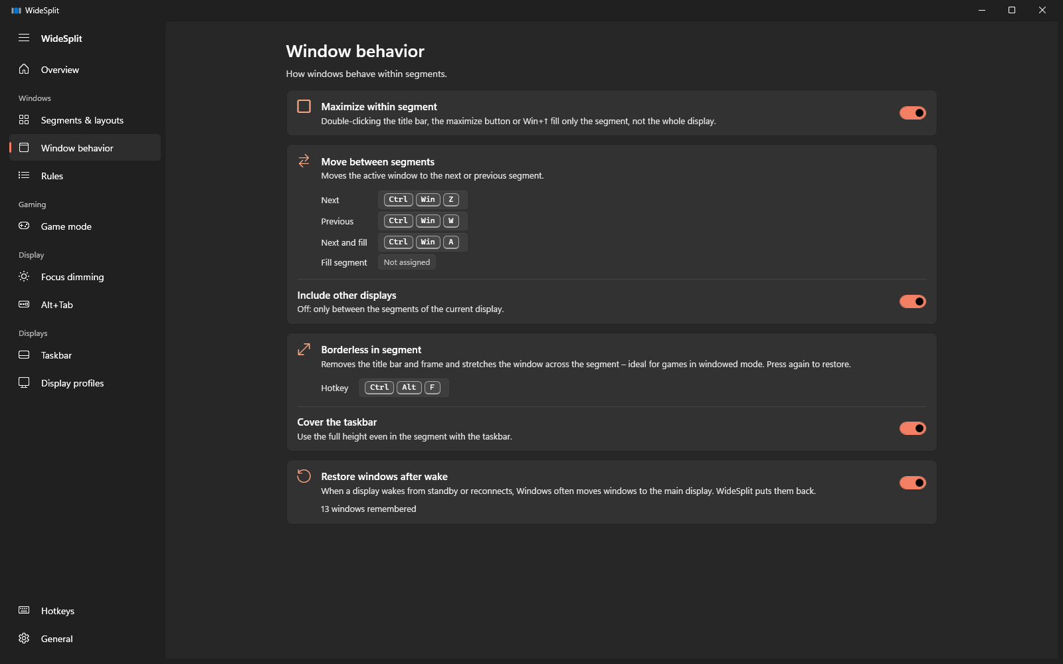1063x664 pixels.
Task: Open Segments & layouts page
Action: point(85,120)
